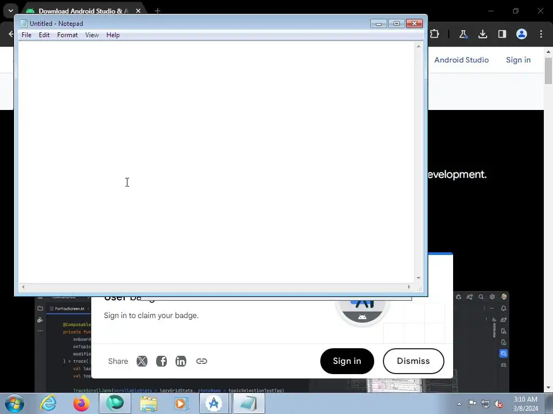Toggle Chrome side panel icon
Viewport: 553px width, 414px height.
point(502,34)
